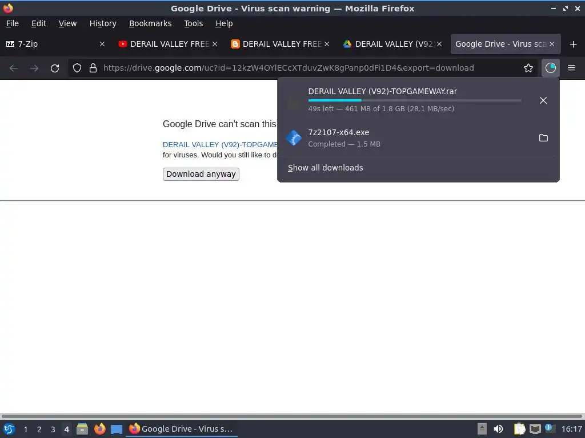
Task: Click the Download anyway button
Action: pos(201,174)
